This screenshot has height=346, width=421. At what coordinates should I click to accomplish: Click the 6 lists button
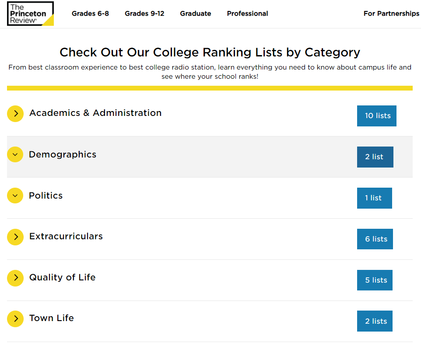click(375, 239)
